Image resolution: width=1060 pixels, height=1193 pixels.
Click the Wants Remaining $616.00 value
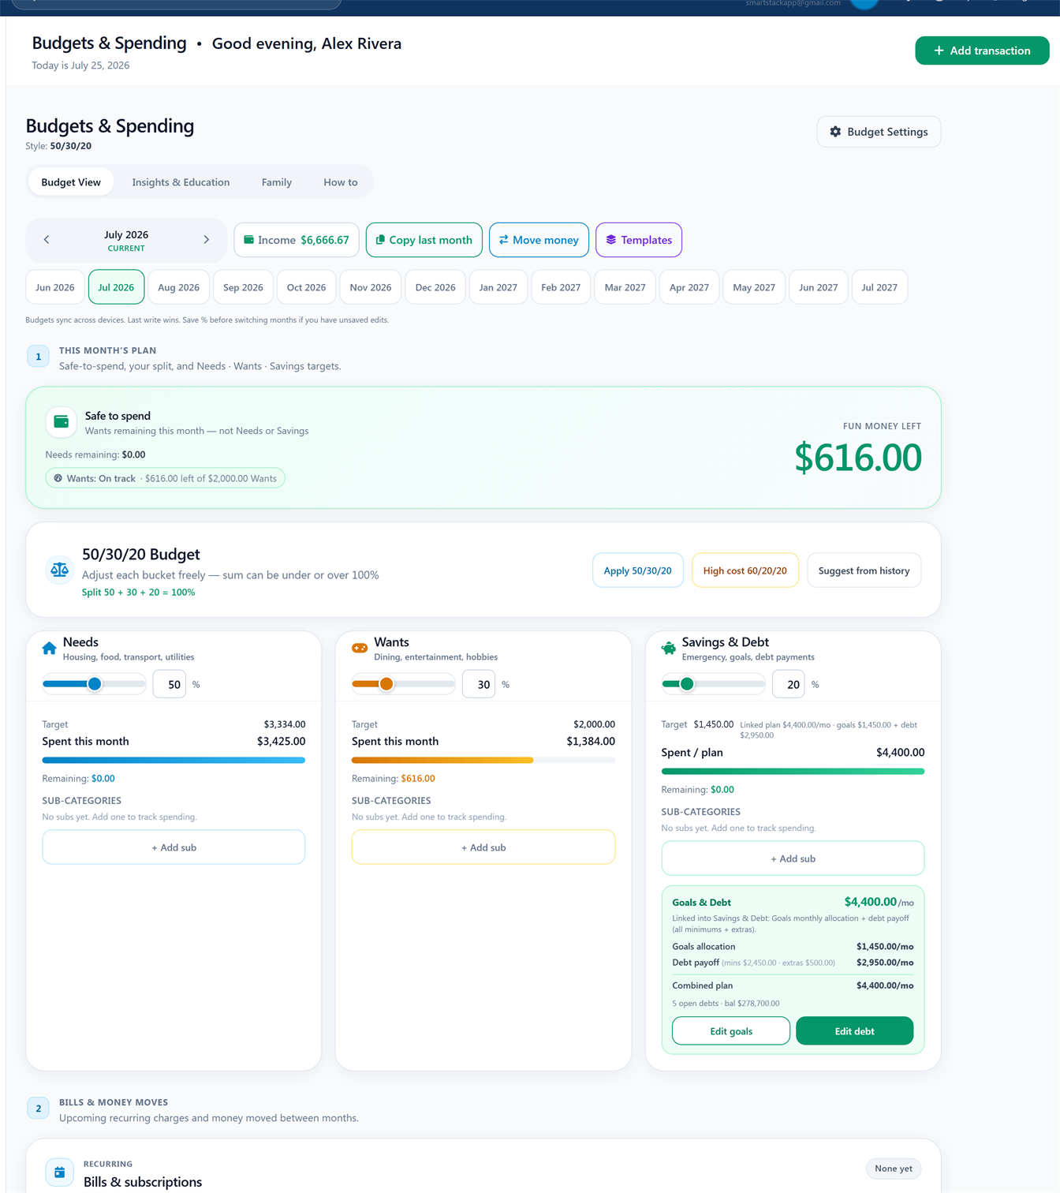(418, 779)
